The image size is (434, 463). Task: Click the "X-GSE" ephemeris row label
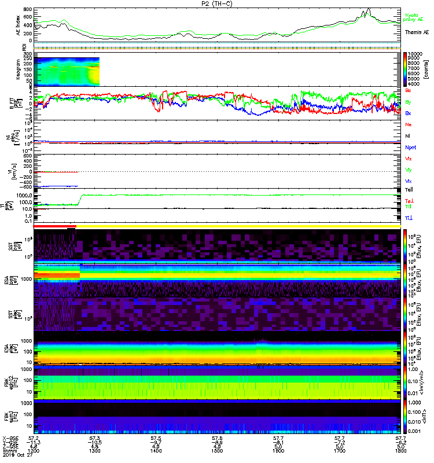[x=10, y=438]
